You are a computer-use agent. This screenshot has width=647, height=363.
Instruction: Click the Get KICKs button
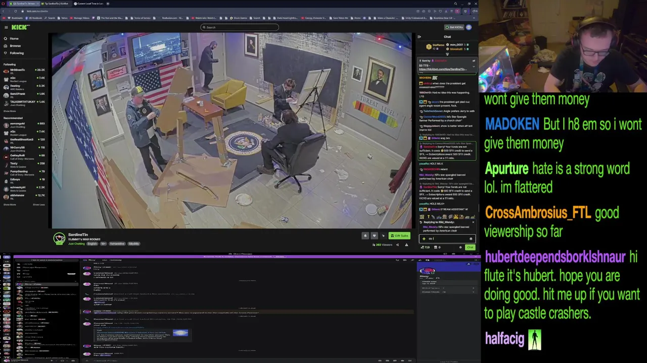point(454,27)
